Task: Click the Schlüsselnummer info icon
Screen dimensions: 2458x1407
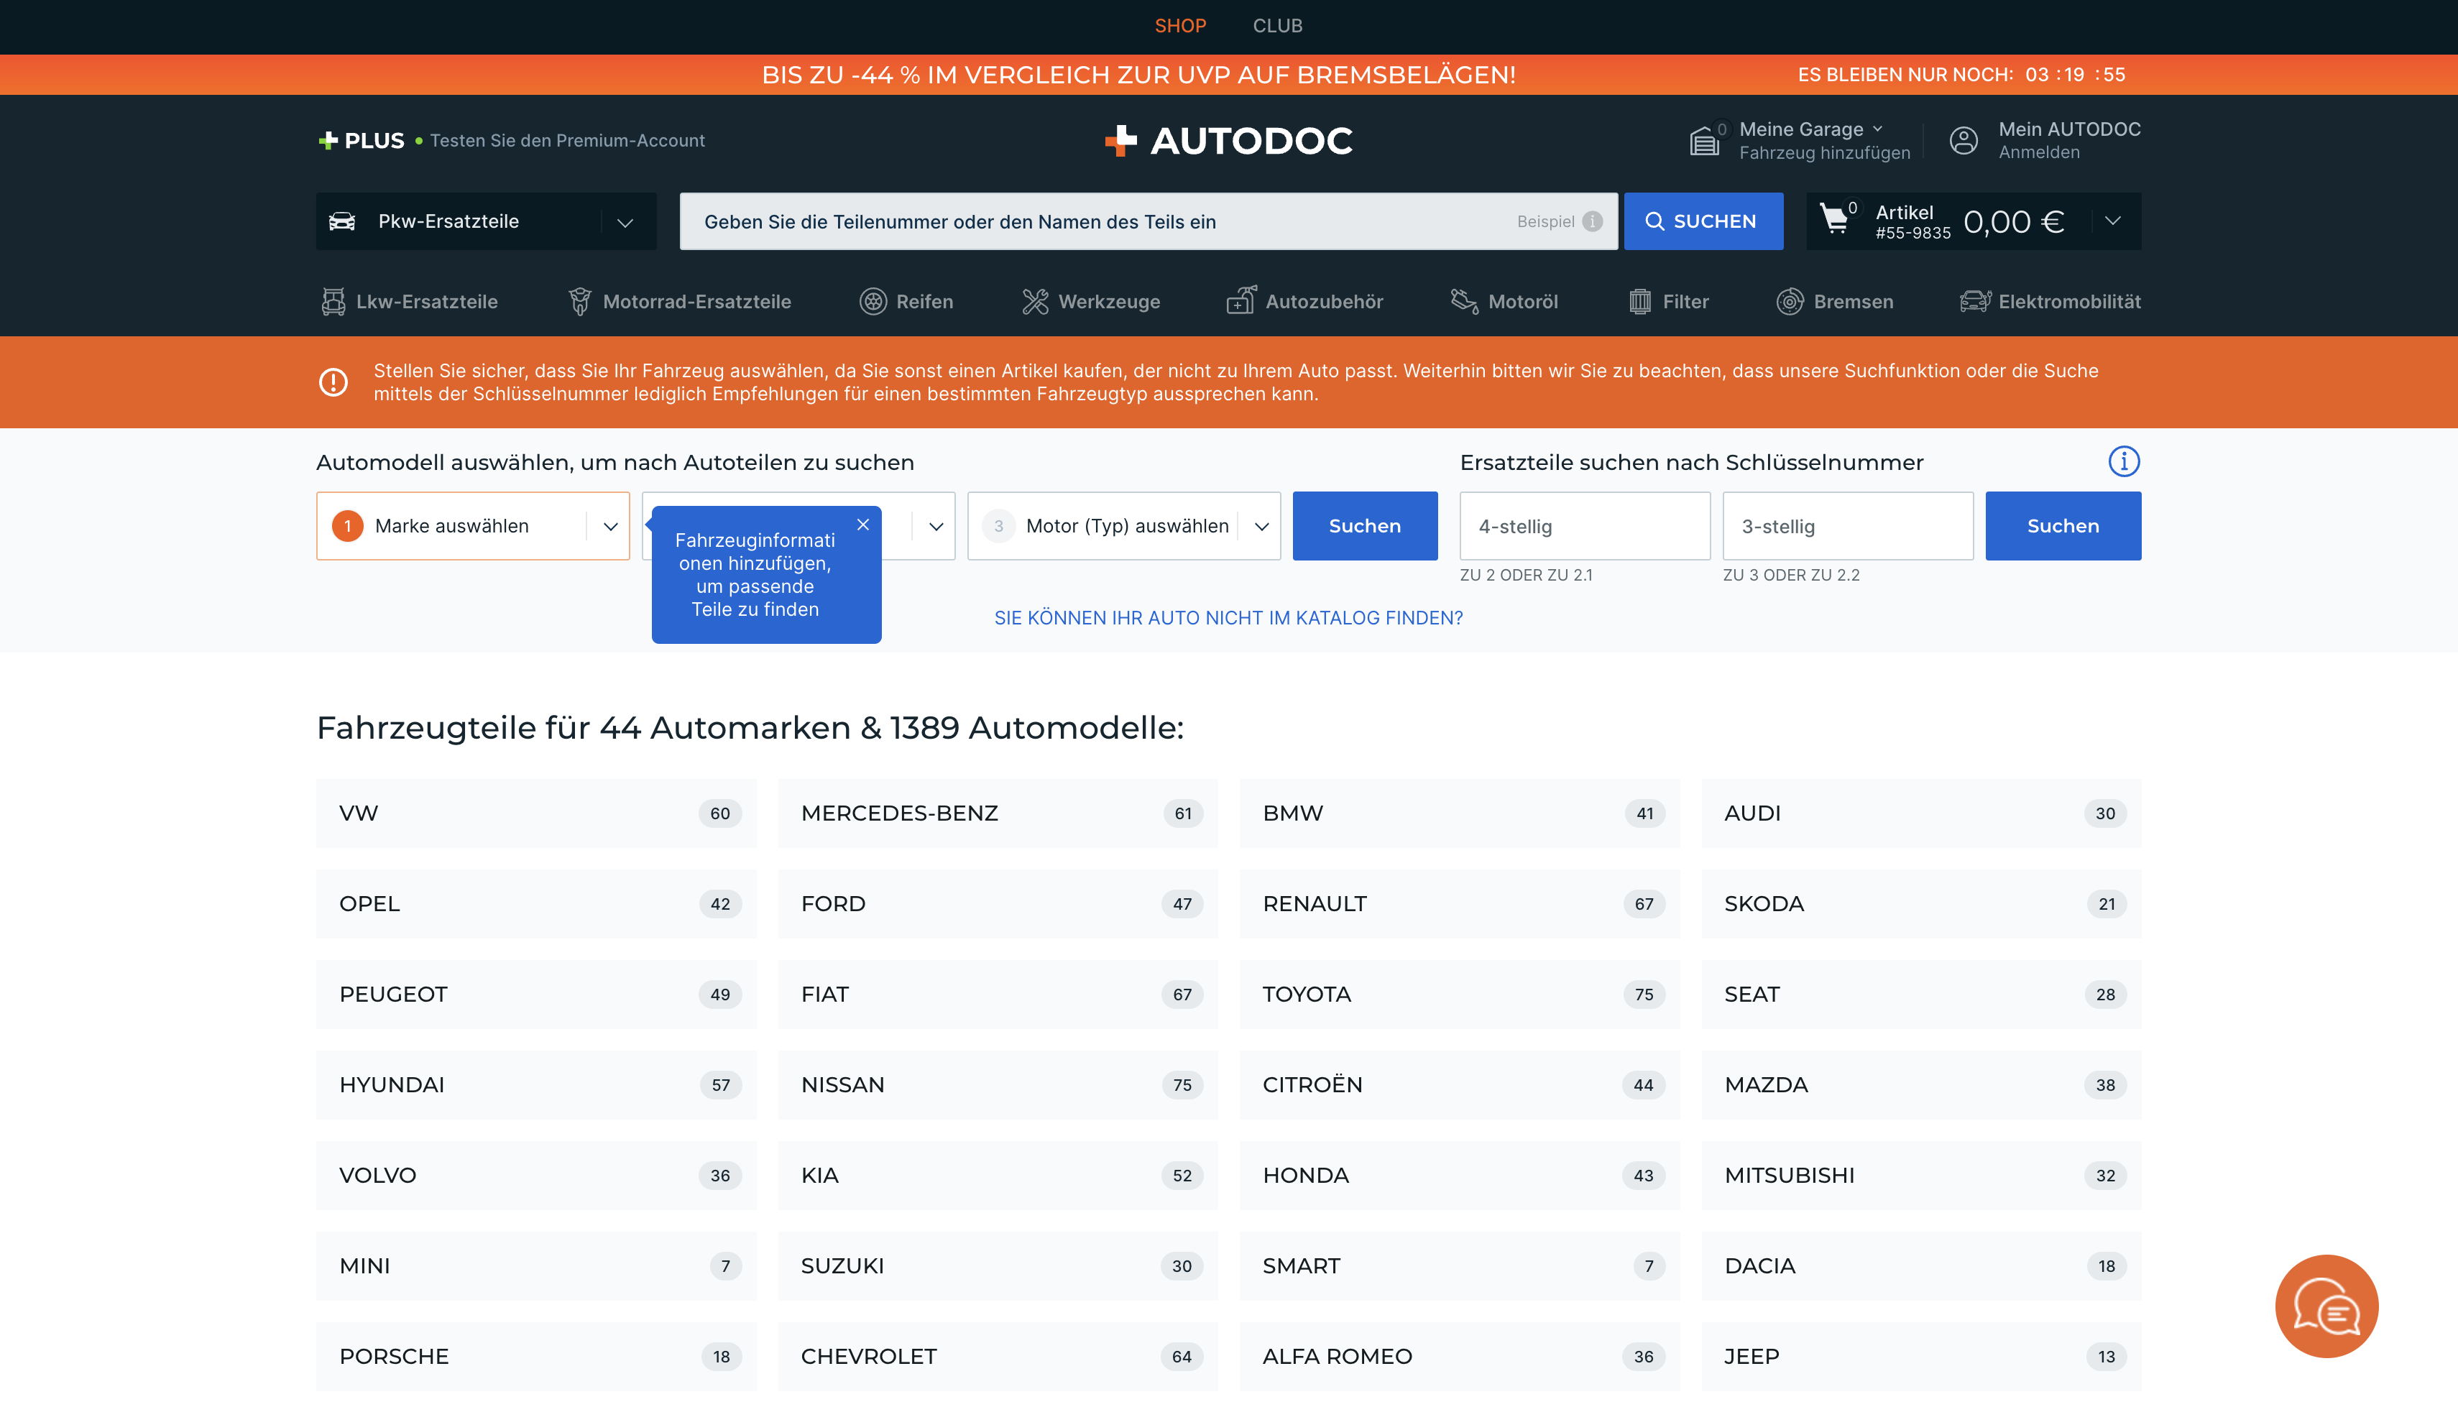Action: pyautogui.click(x=2124, y=462)
